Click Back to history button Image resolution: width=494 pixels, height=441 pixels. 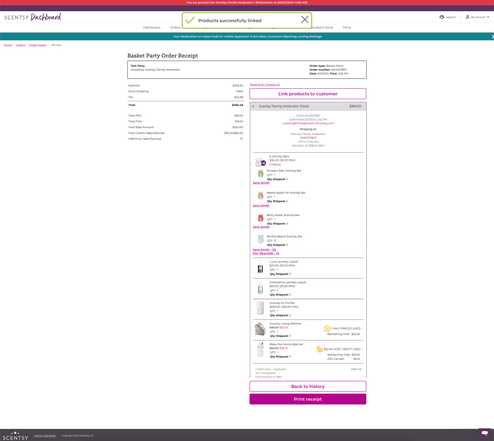pos(308,386)
